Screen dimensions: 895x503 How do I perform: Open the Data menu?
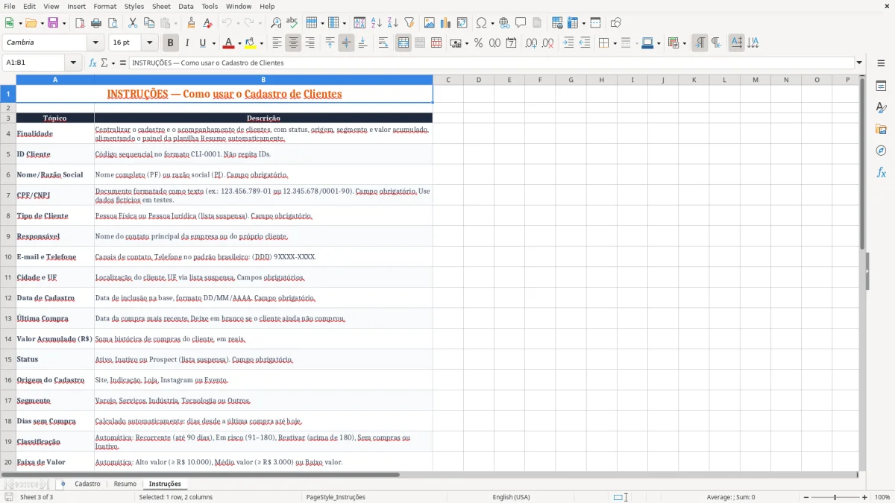[x=186, y=6]
